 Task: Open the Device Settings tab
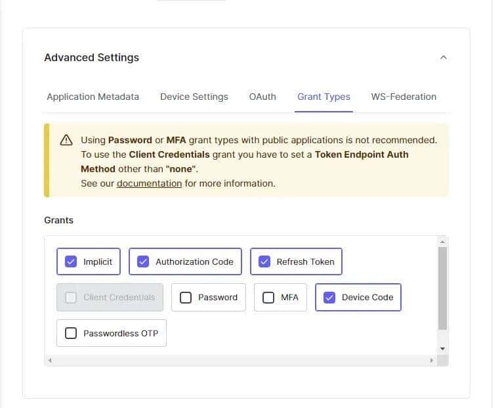[194, 97]
